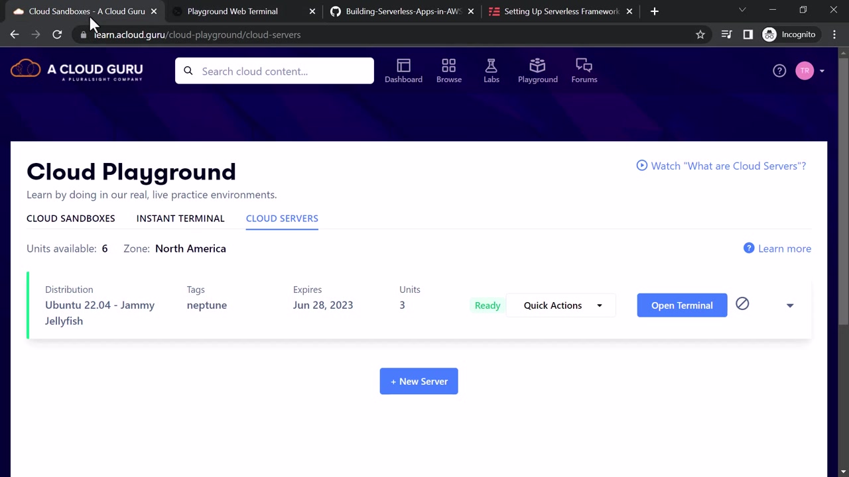Image resolution: width=849 pixels, height=477 pixels.
Task: Click the neptune tag text
Action: (207, 305)
